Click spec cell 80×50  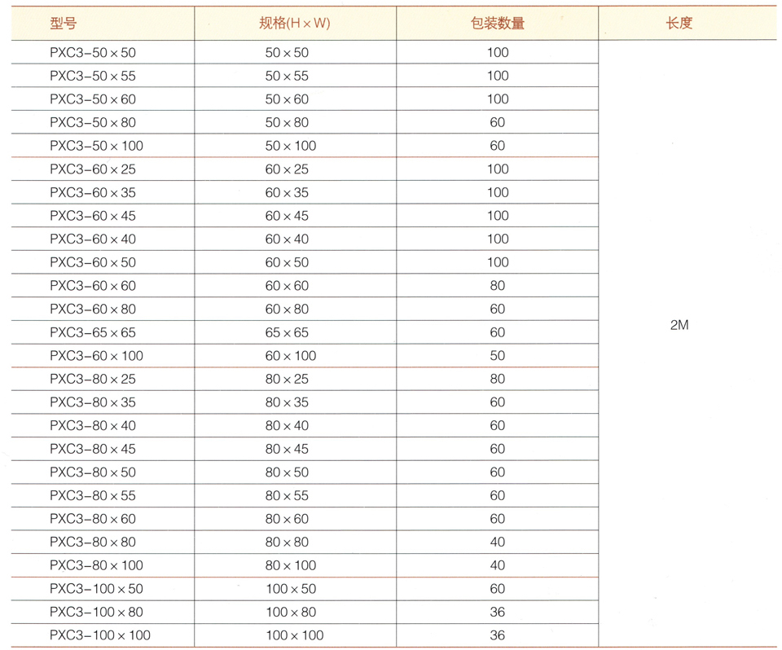tap(287, 472)
